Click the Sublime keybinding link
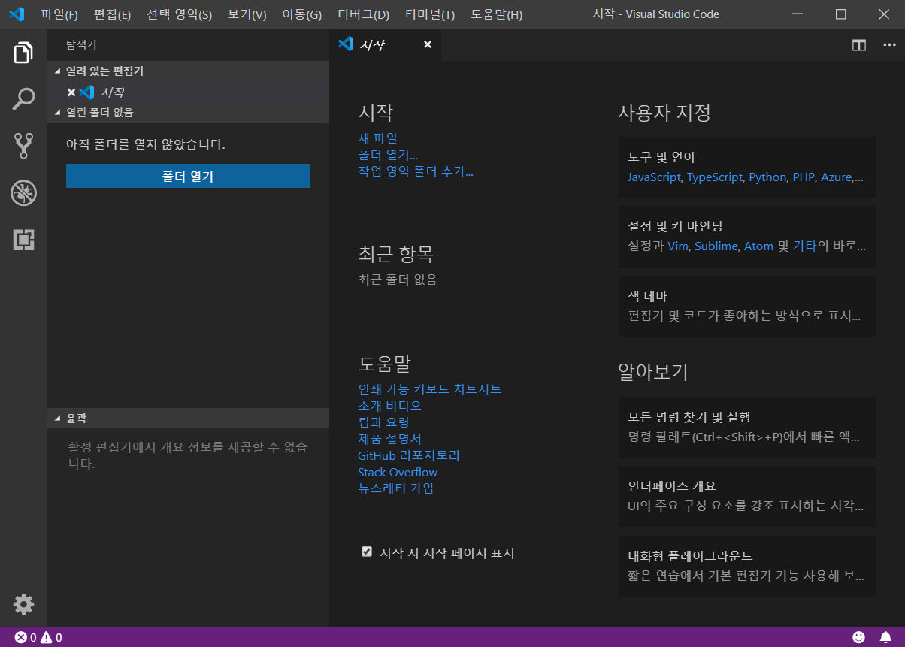905x647 pixels. click(x=716, y=246)
